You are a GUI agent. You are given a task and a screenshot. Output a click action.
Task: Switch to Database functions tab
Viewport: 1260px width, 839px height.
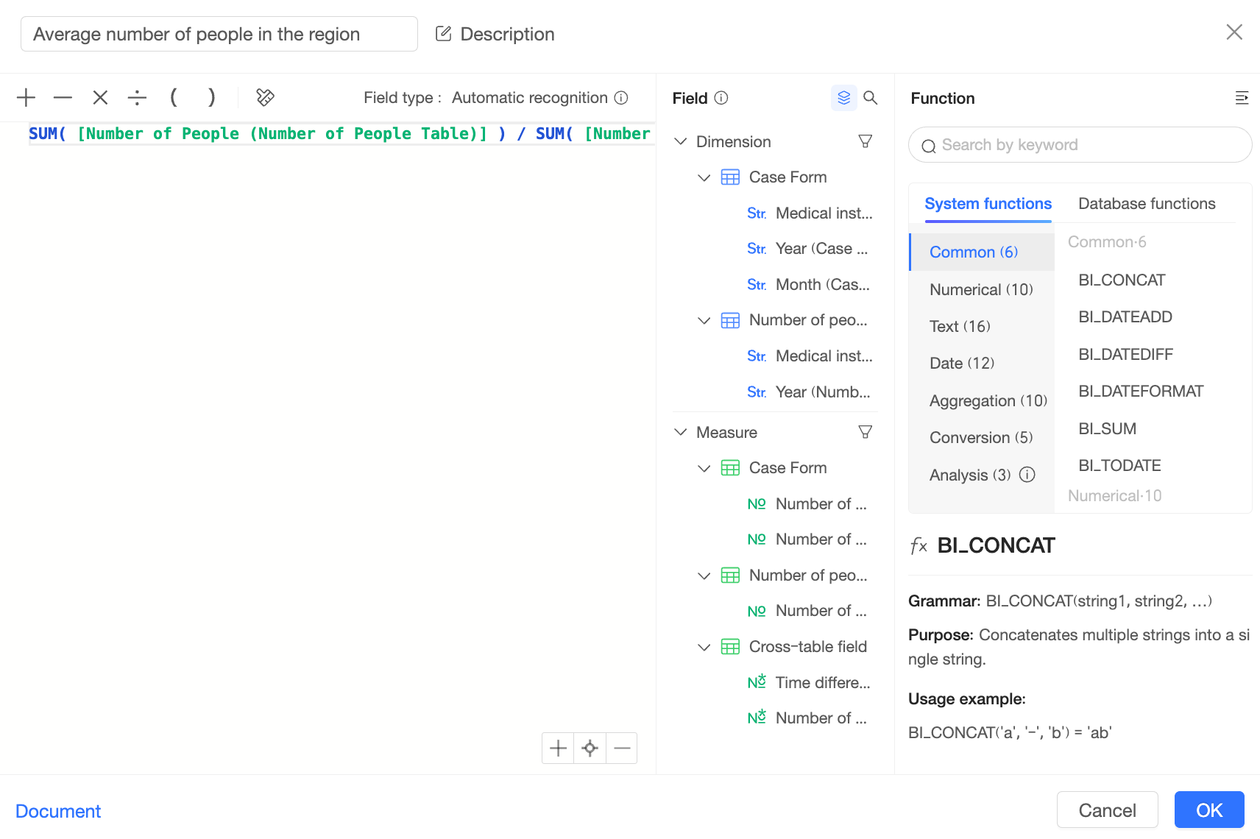tap(1147, 204)
